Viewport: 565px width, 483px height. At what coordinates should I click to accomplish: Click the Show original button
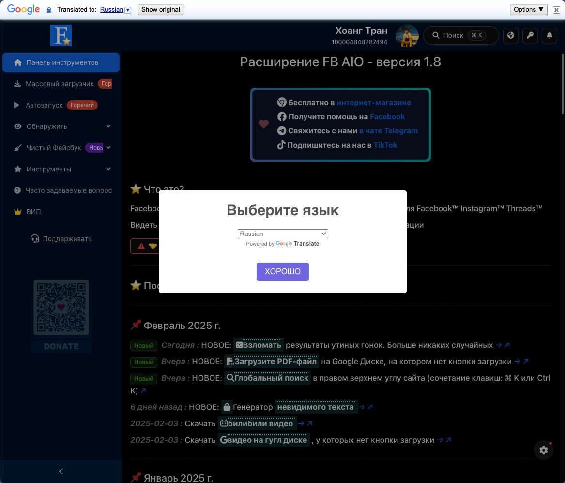click(x=160, y=9)
